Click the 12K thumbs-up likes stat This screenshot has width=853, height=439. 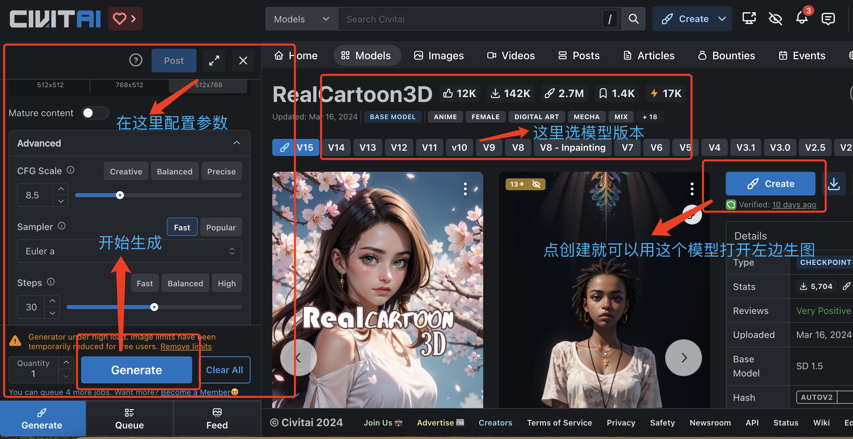coord(459,93)
